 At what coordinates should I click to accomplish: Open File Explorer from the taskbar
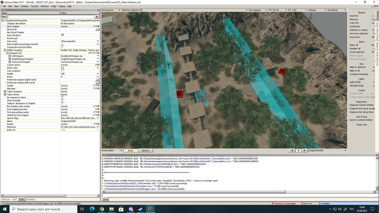(111, 209)
